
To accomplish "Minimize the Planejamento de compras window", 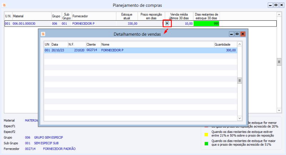I will 270,5.
